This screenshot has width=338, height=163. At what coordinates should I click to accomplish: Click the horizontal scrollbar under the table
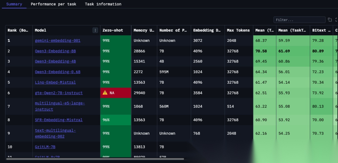point(95,159)
